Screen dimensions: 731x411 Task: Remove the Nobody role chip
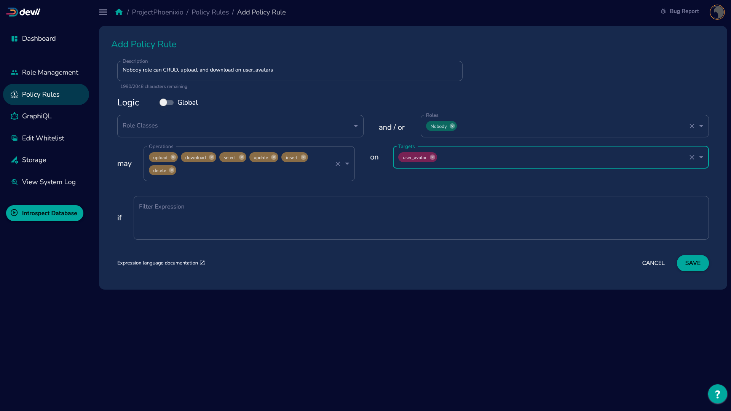coord(452,126)
